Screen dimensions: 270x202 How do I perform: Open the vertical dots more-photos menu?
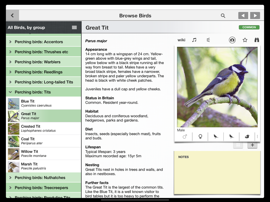click(257, 137)
